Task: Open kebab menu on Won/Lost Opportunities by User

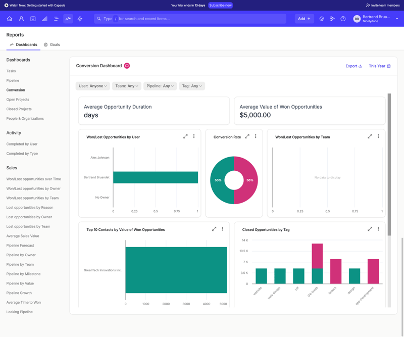Action: click(x=193, y=136)
